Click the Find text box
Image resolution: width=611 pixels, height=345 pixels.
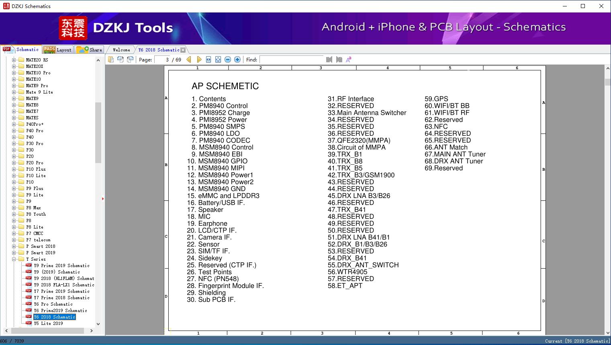(292, 59)
